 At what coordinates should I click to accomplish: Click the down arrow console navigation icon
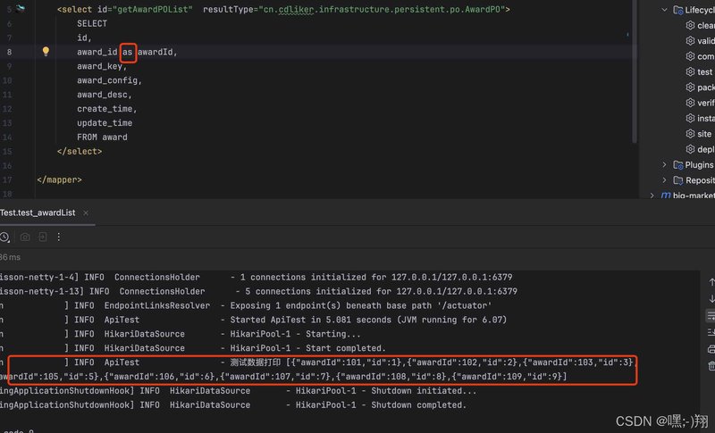point(711,299)
